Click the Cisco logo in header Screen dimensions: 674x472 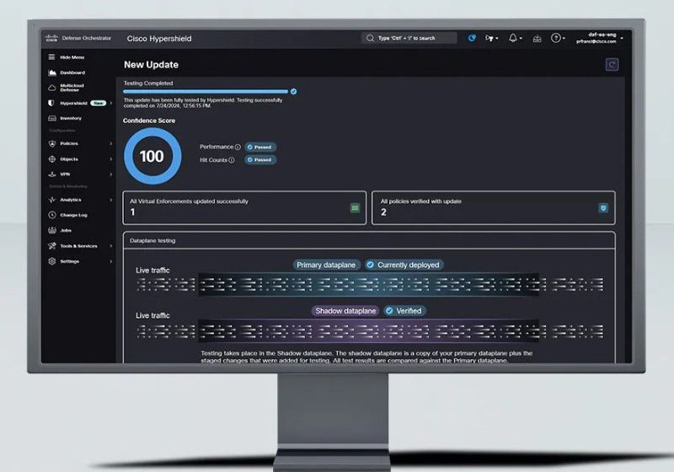[51, 38]
